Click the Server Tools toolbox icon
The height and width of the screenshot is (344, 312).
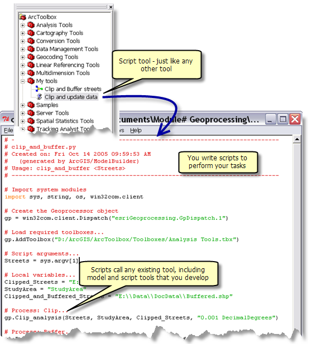(x=31, y=113)
